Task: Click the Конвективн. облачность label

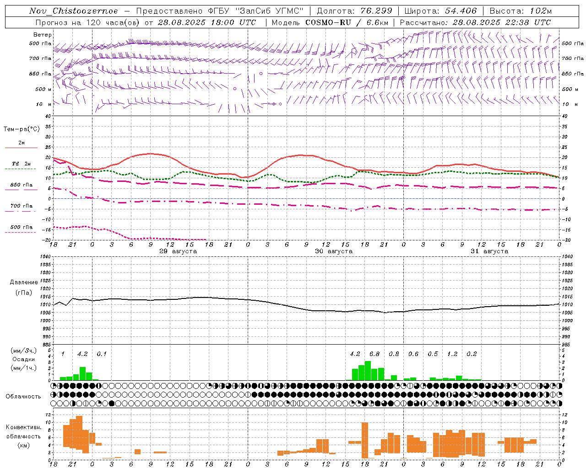Action: [x=23, y=432]
